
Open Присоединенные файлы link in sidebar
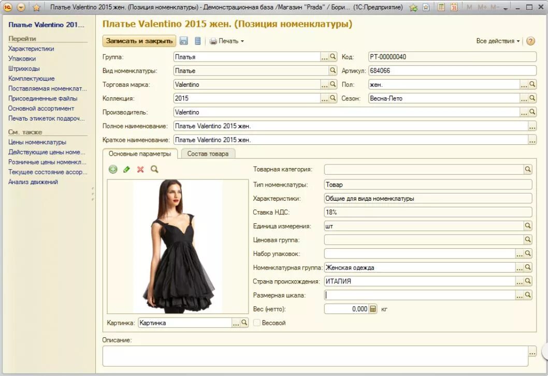[x=42, y=98]
